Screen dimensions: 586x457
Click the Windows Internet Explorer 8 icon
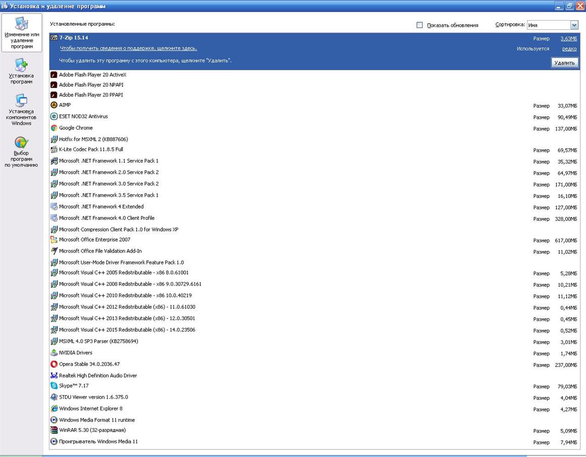(54, 409)
